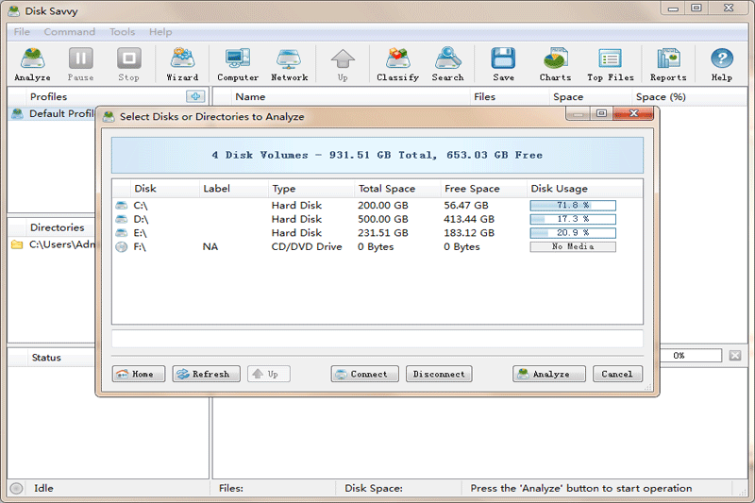
Task: Click the Classify toolbar icon
Action: tap(397, 64)
